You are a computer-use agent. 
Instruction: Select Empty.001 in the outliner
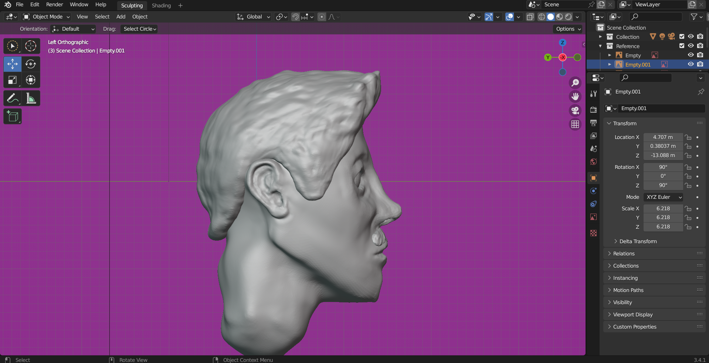click(x=638, y=64)
